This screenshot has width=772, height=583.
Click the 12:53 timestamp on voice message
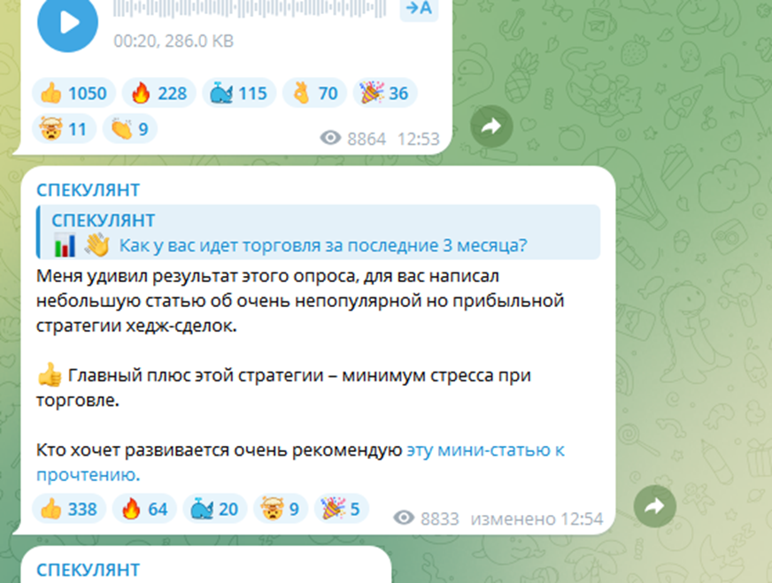point(419,139)
